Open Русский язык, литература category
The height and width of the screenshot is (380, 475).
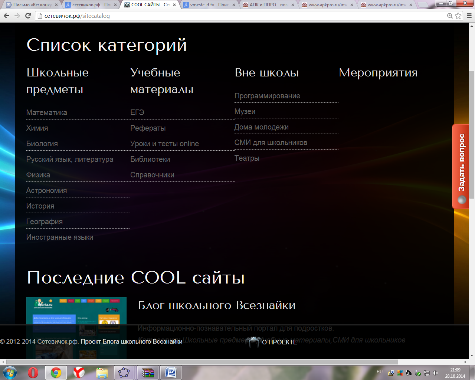[x=70, y=159]
